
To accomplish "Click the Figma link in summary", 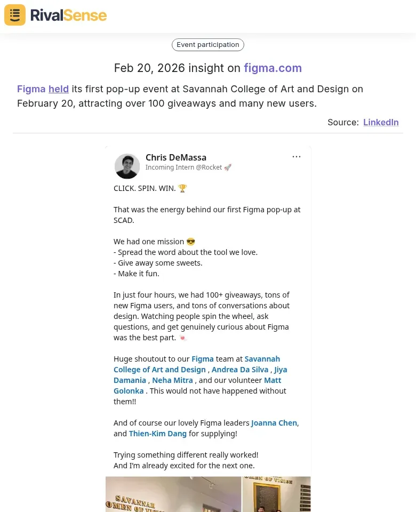I will 31,89.
